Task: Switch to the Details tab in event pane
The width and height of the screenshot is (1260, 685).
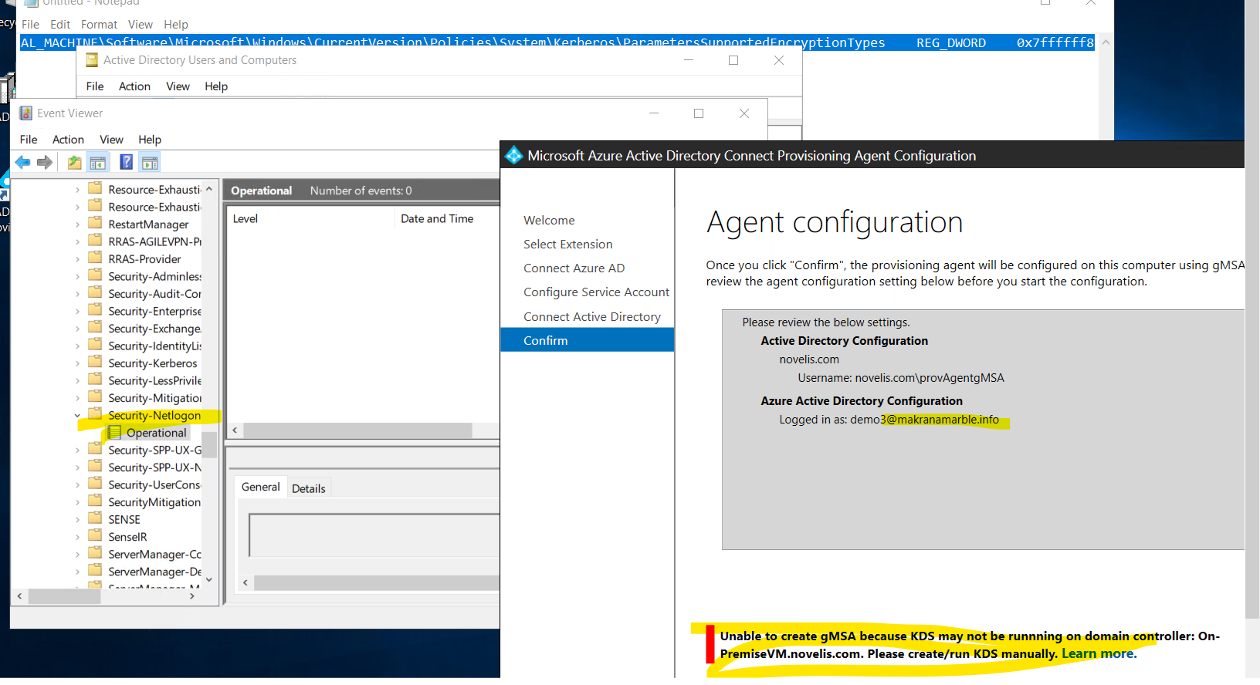Action: (309, 488)
